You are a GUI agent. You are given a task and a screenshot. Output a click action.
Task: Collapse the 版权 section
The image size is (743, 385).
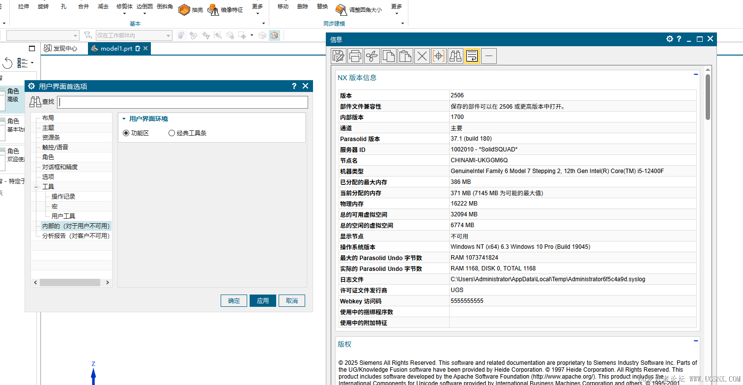[696, 341]
